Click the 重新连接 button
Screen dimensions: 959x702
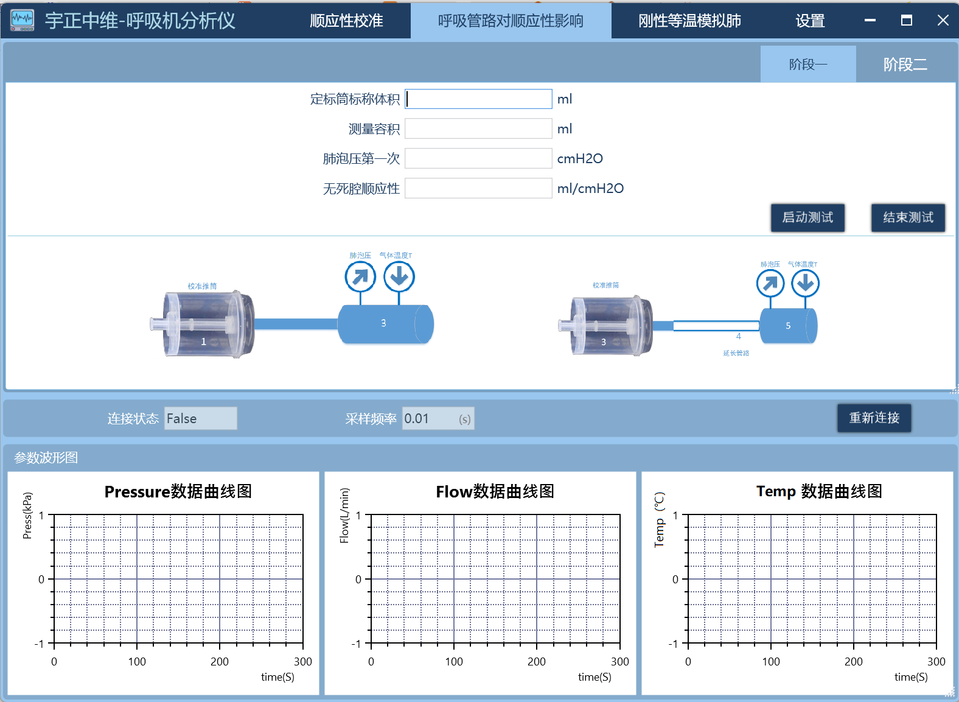874,418
